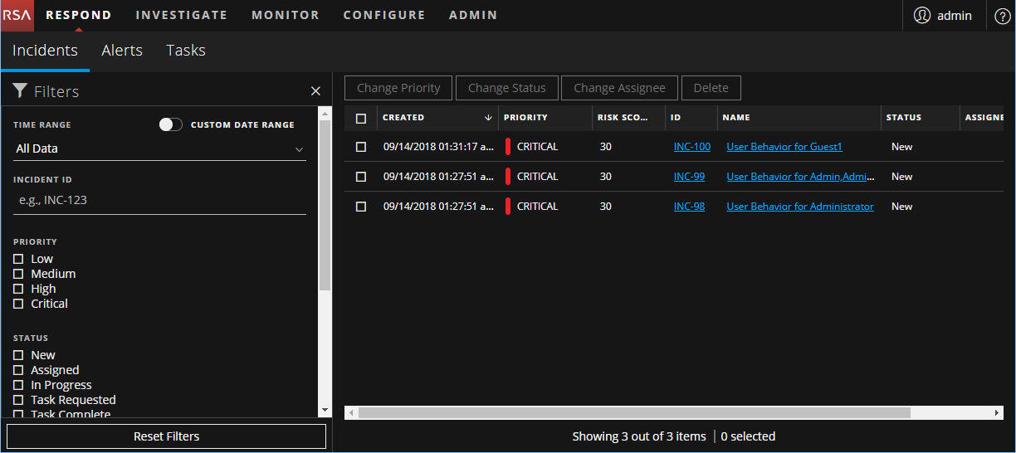This screenshot has width=1016, height=453.
Task: Open the help question mark icon
Action: [x=1002, y=16]
